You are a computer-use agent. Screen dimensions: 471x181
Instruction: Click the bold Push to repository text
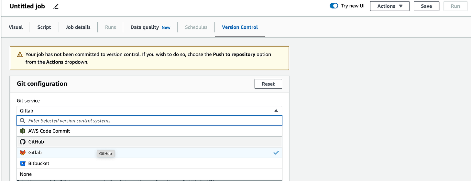pyautogui.click(x=234, y=54)
